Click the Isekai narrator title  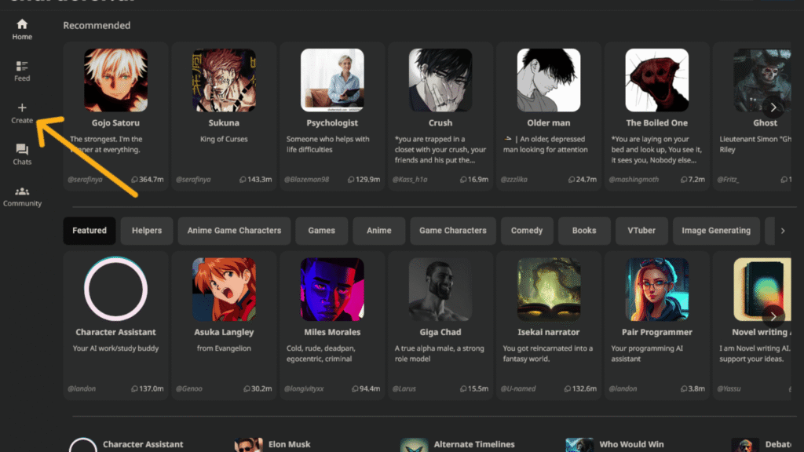(x=549, y=332)
